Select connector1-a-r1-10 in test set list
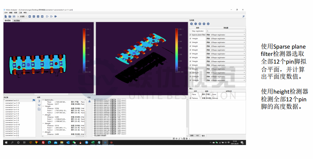Image resolution: width=313 pixels, height=159 pixels. [x=13, y=103]
